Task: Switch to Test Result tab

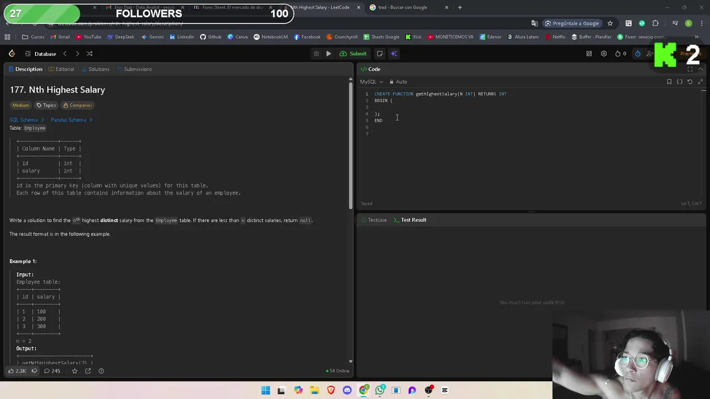Action: click(410, 220)
